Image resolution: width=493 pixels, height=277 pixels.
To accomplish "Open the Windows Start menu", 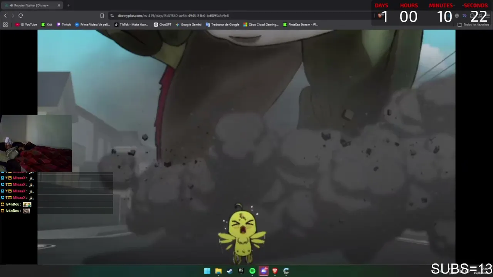I will tap(207, 271).
